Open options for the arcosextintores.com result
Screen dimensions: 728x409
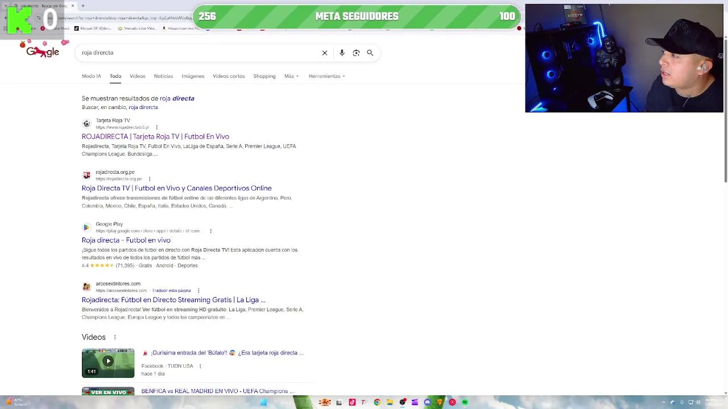pos(198,291)
